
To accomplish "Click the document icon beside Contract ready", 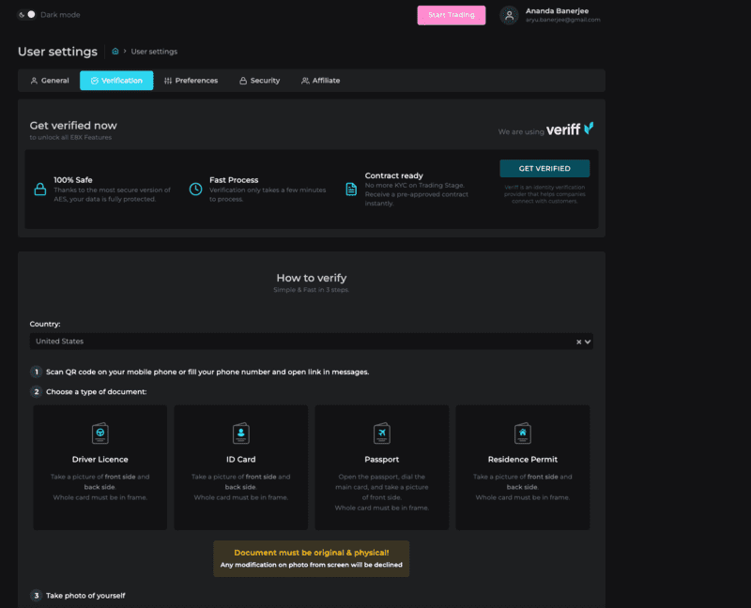I will coord(351,190).
